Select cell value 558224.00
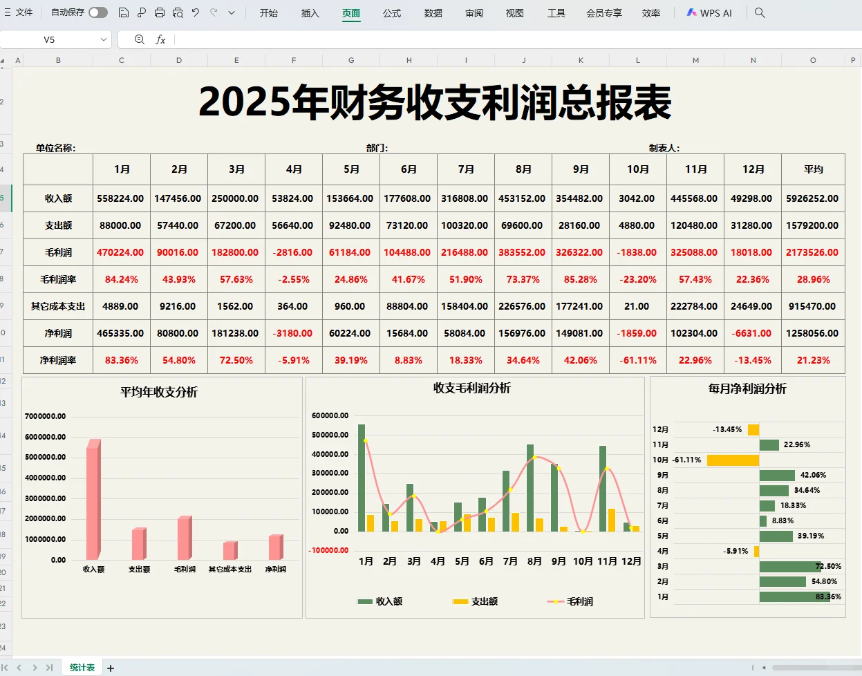The height and width of the screenshot is (676, 862). (121, 198)
